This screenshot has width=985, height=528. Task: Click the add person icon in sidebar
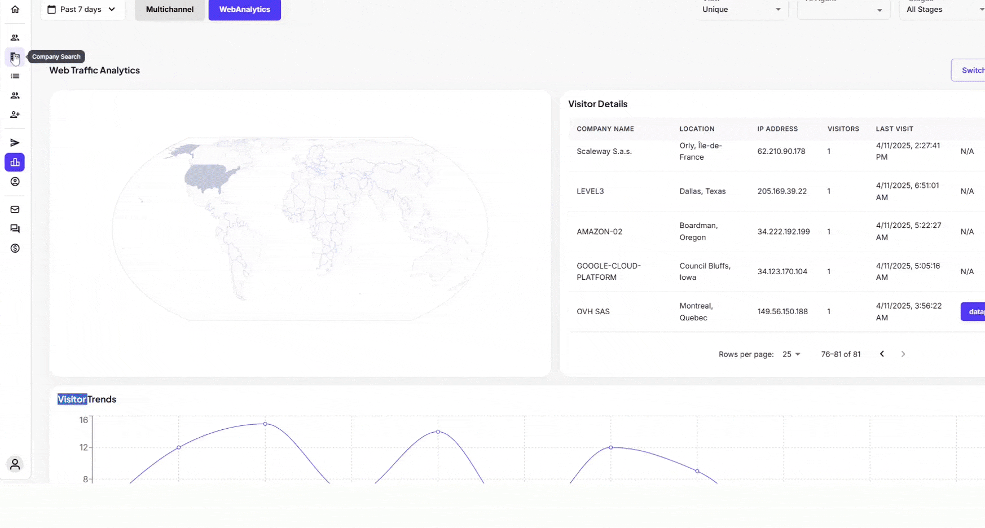click(15, 115)
